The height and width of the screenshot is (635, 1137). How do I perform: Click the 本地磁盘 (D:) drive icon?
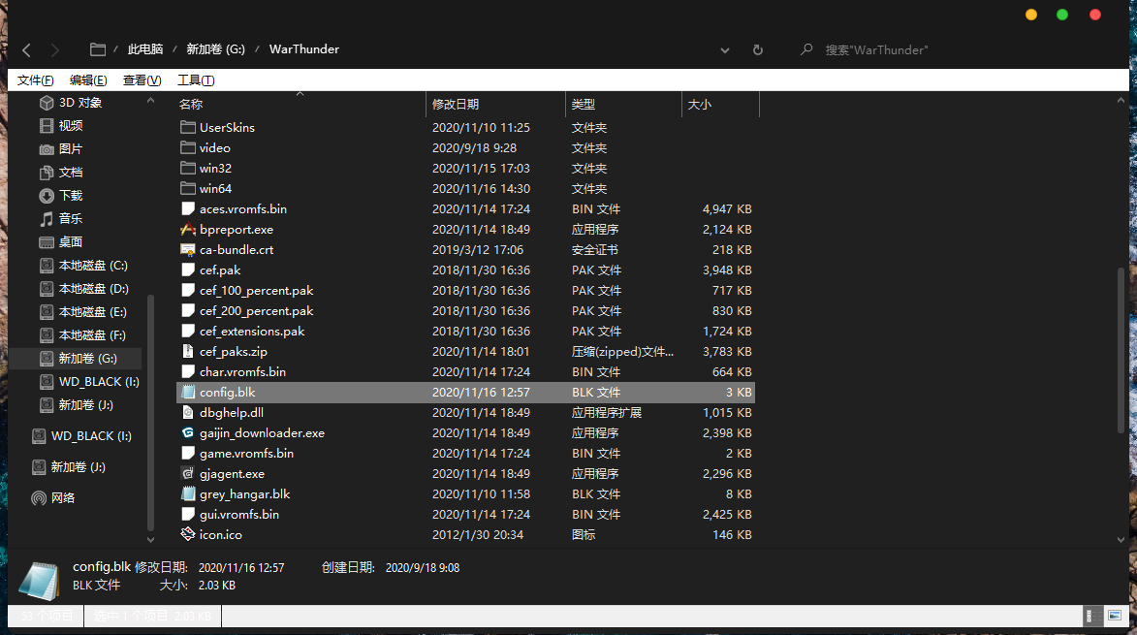47,289
